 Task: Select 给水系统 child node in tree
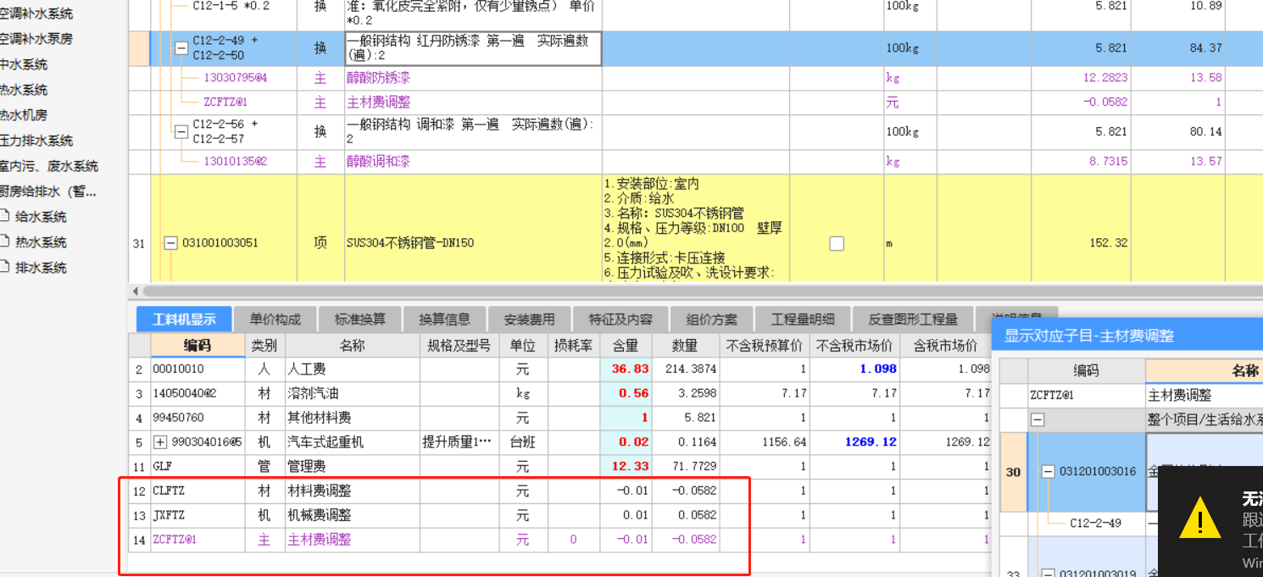click(x=41, y=217)
